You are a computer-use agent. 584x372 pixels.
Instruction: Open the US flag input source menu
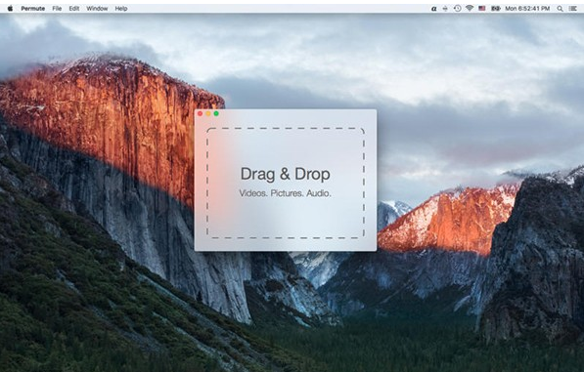click(x=482, y=8)
